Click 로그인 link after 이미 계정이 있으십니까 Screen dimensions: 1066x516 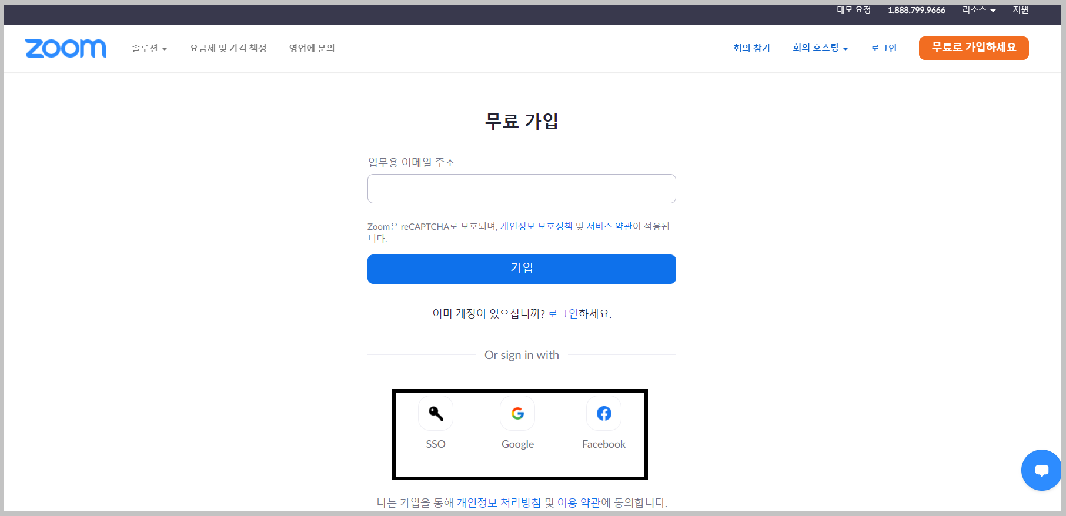coord(563,314)
